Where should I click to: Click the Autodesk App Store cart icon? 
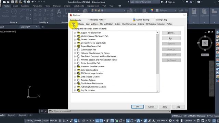tap(187, 2)
